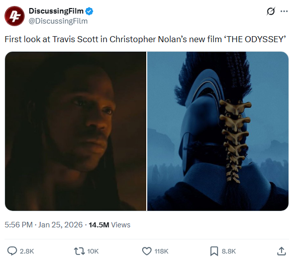Open the left photo of man's face
The height and width of the screenshot is (260, 294).
tap(75, 131)
